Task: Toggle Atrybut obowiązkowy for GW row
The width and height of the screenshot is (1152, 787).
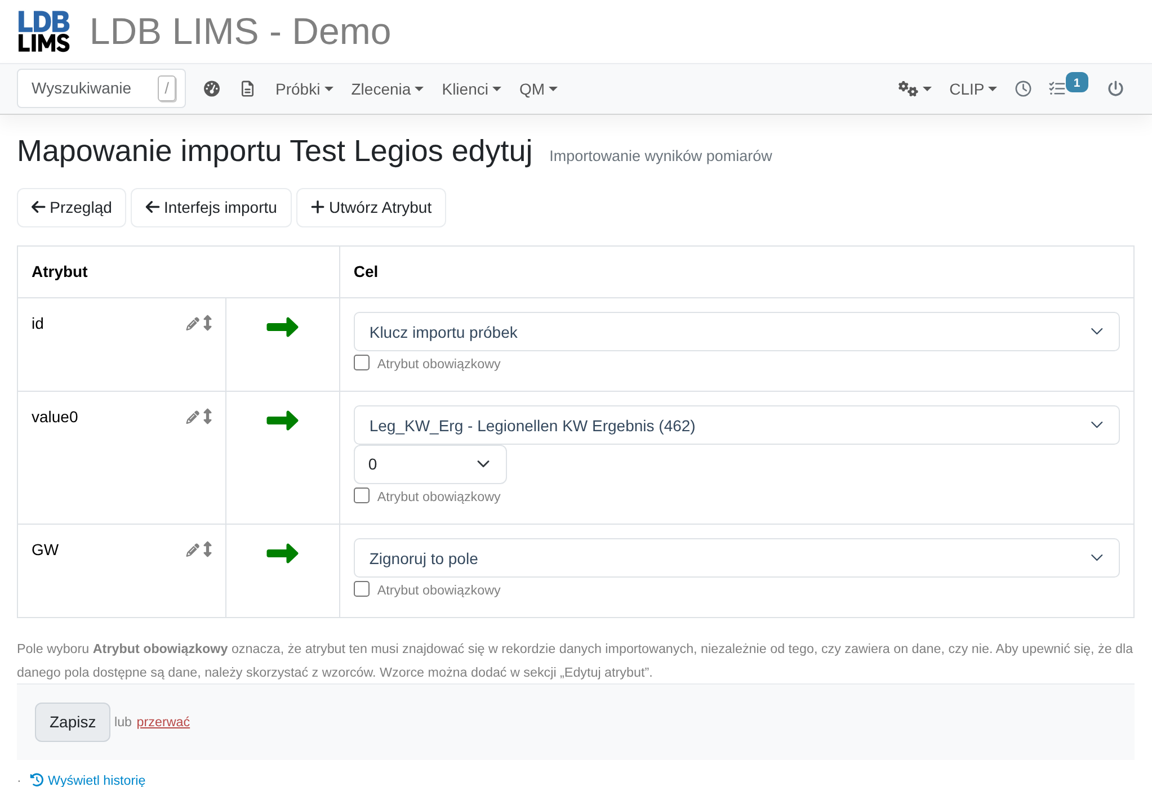Action: coord(362,589)
